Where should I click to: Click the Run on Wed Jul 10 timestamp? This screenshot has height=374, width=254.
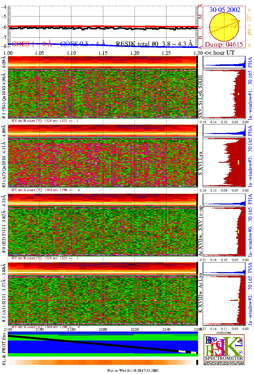tap(133, 370)
